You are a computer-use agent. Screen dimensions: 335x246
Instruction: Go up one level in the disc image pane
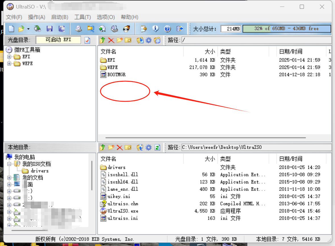pyautogui.click(x=102, y=40)
